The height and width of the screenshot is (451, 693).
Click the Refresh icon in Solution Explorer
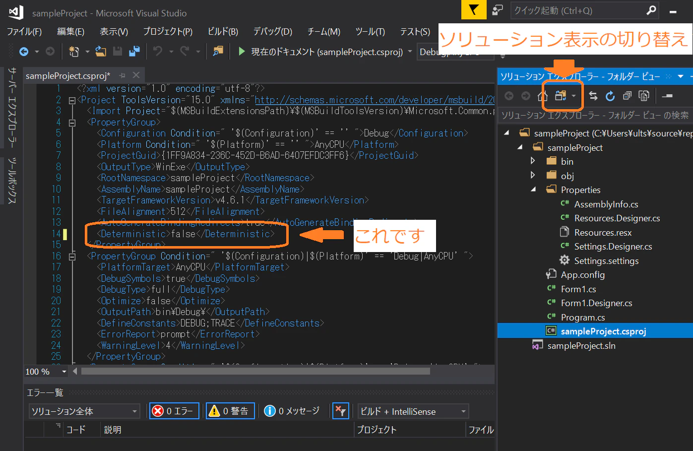click(610, 96)
